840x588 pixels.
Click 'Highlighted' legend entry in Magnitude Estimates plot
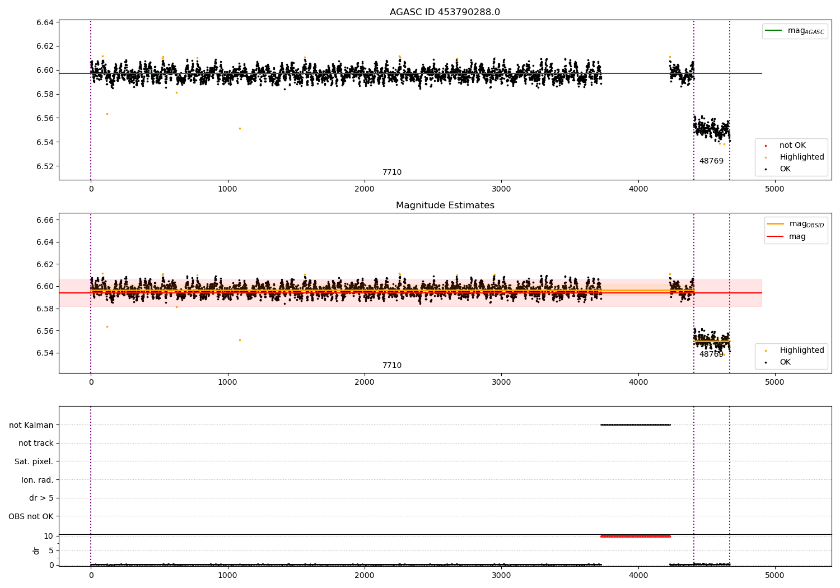coord(794,351)
